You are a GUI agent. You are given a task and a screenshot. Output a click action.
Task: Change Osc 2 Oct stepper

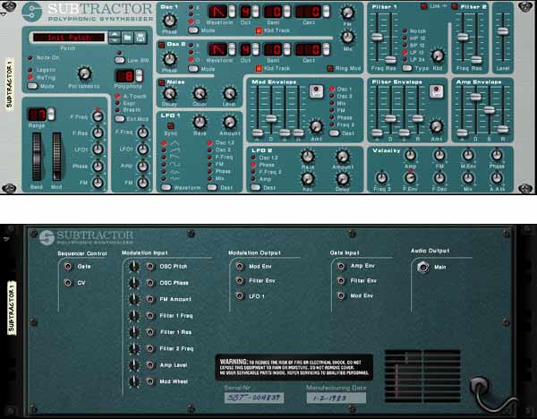255,49
